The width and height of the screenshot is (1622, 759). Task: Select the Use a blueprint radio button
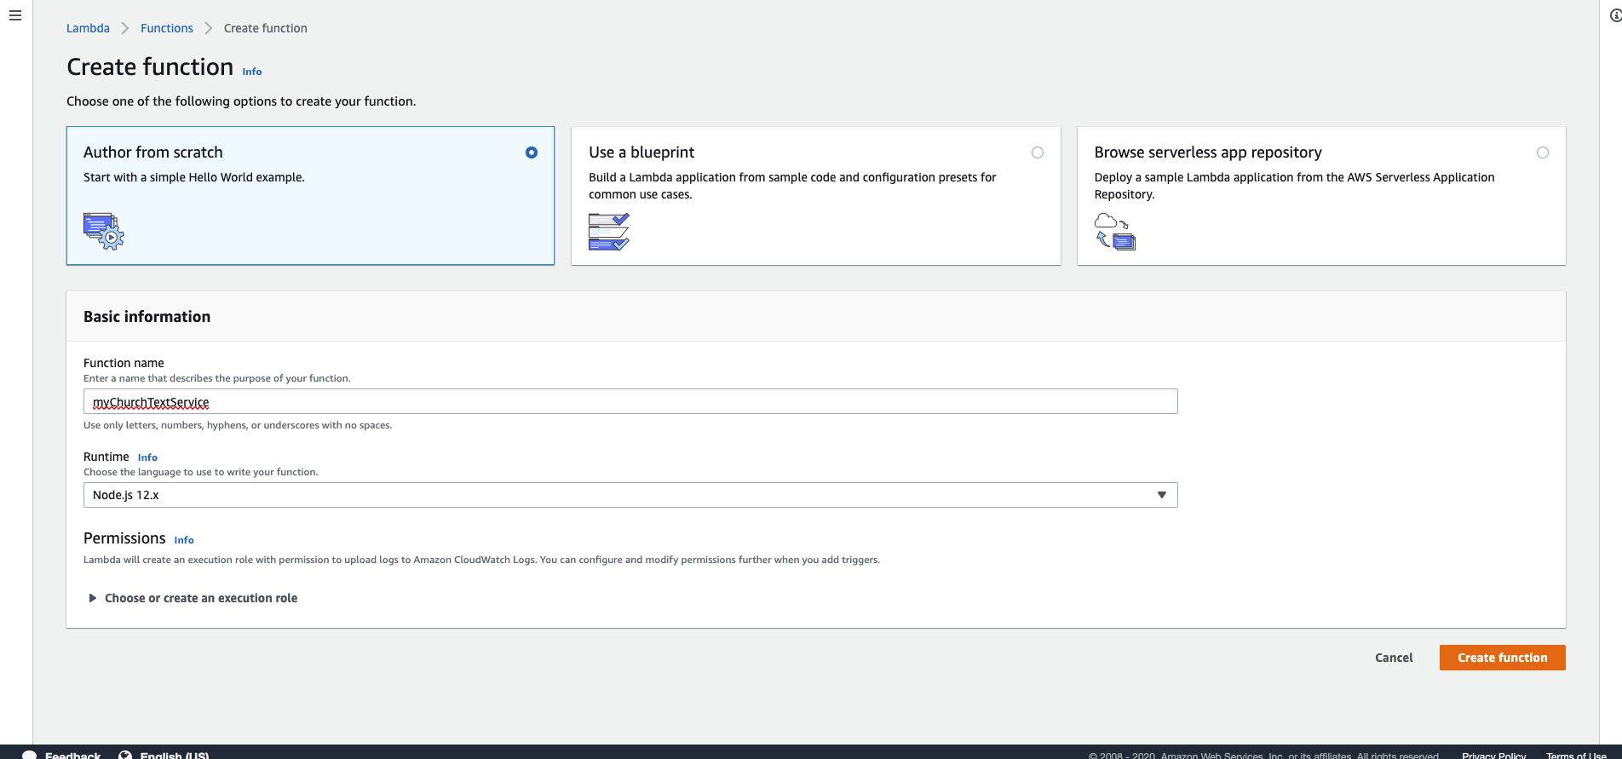tap(1038, 152)
